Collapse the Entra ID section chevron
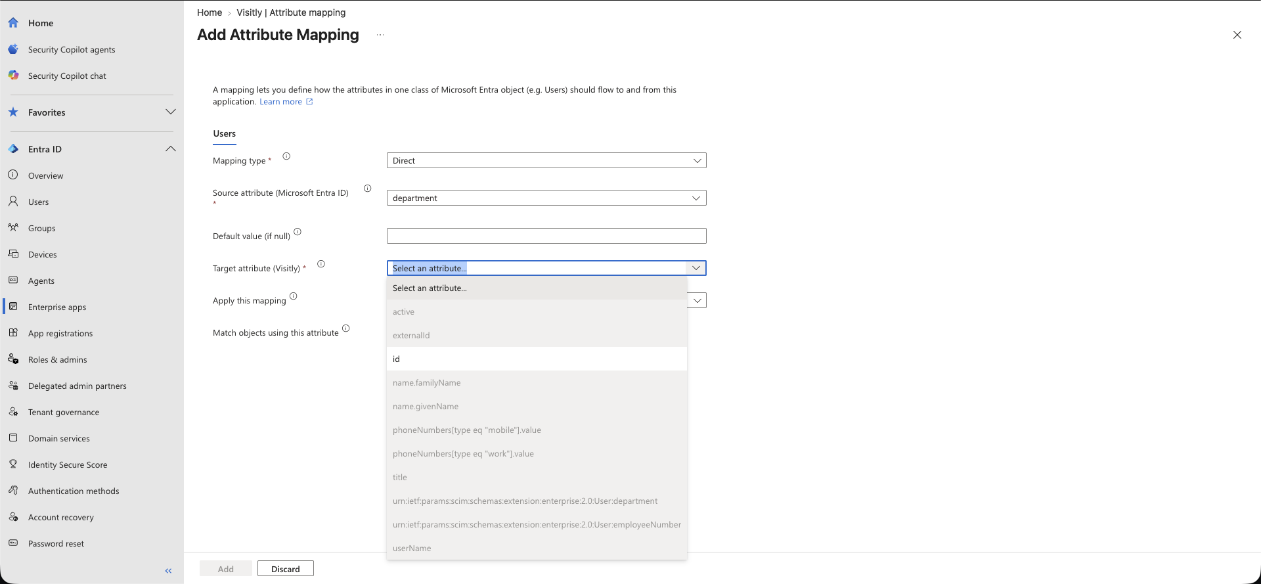This screenshot has width=1261, height=584. 171,149
